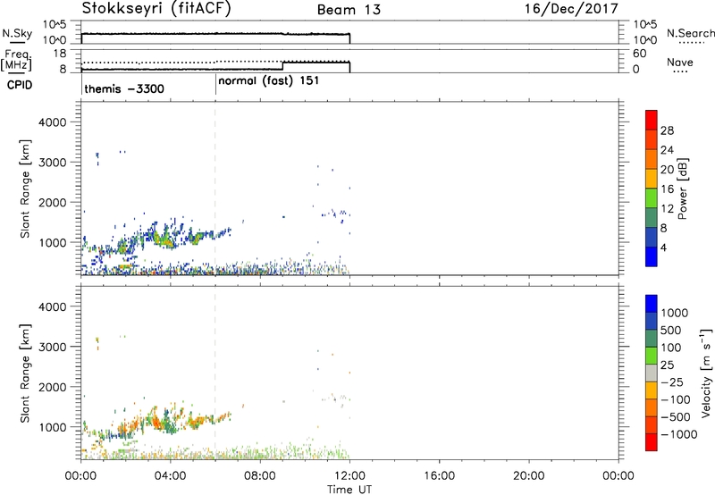Click 'Slant Range [km]' label of power panel

25,189
